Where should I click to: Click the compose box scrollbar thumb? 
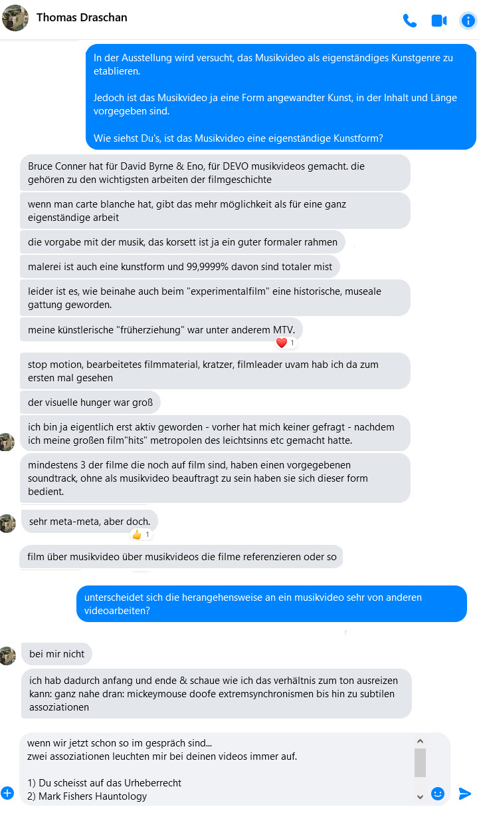(420, 762)
